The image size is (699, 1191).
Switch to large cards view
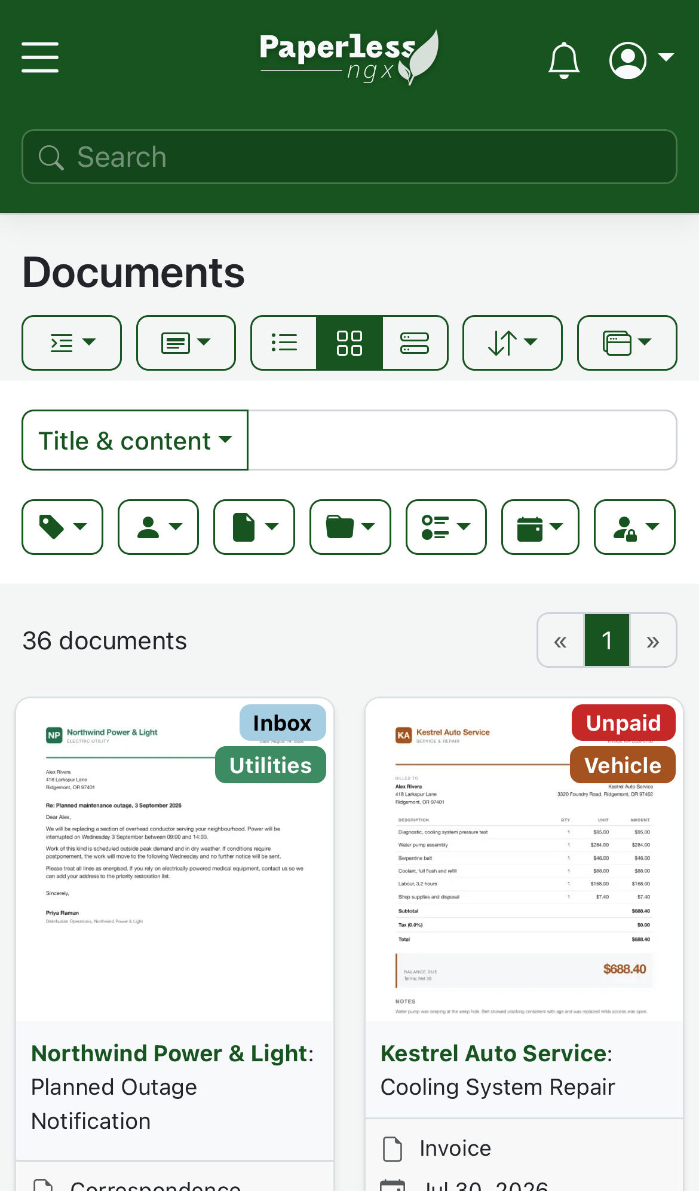tap(415, 343)
